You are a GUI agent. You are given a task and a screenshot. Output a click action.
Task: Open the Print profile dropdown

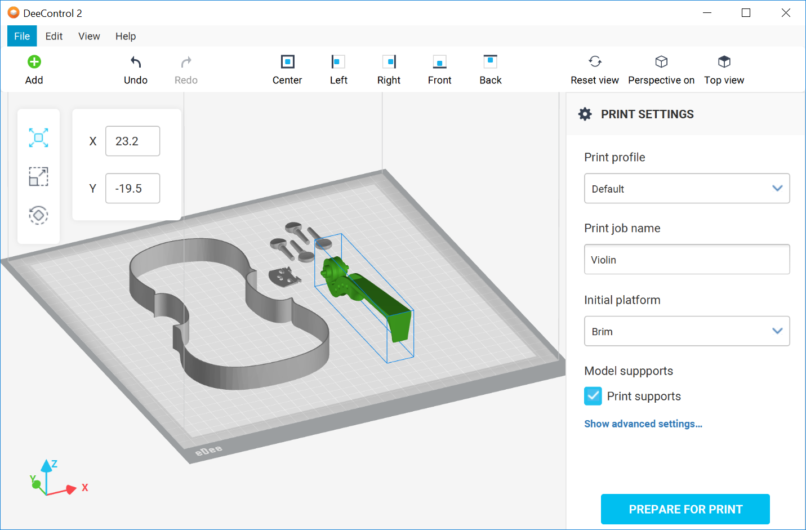(x=687, y=189)
